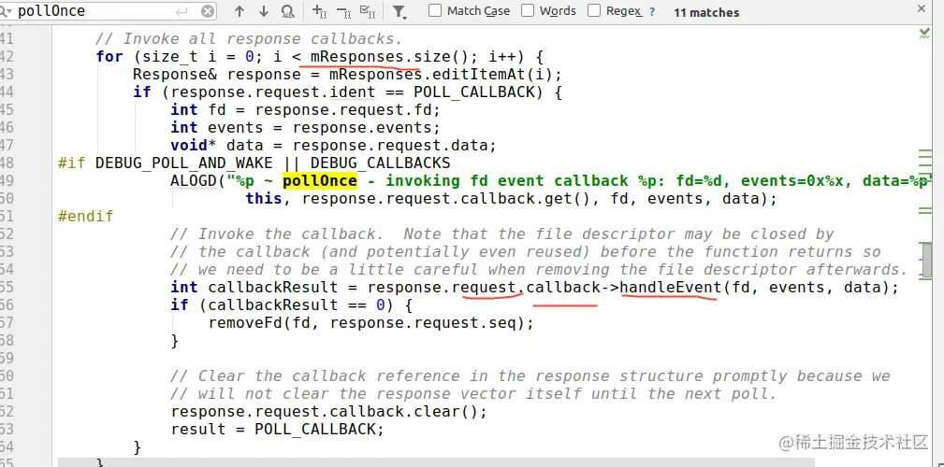Click 'result = POLL_CALLBACK;' statement
This screenshot has width=944, height=467.
(x=278, y=429)
